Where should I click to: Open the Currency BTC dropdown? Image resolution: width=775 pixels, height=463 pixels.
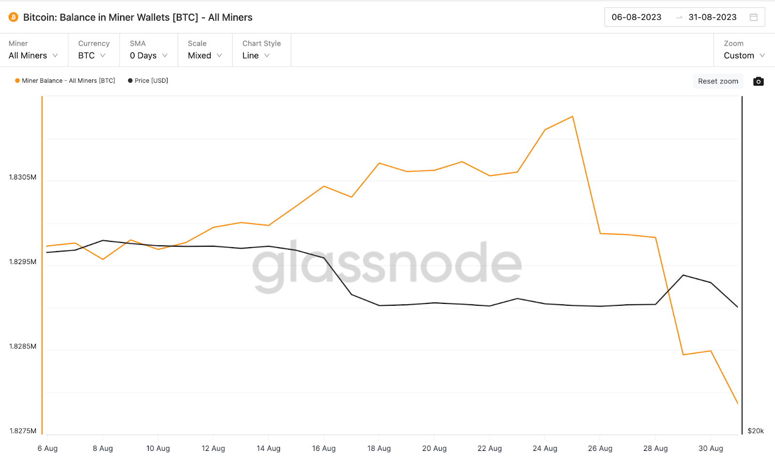[93, 50]
